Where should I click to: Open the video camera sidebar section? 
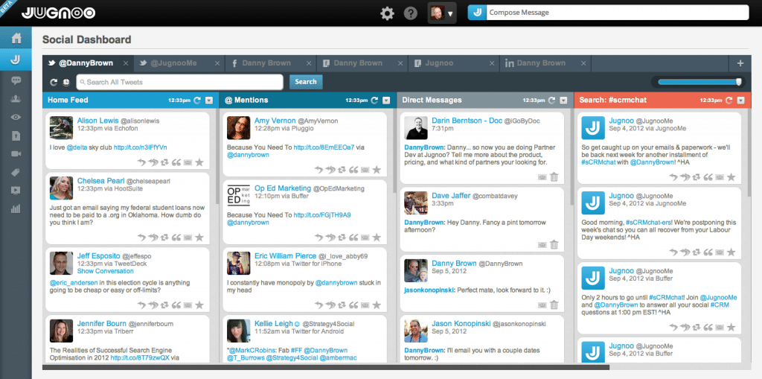(x=16, y=153)
